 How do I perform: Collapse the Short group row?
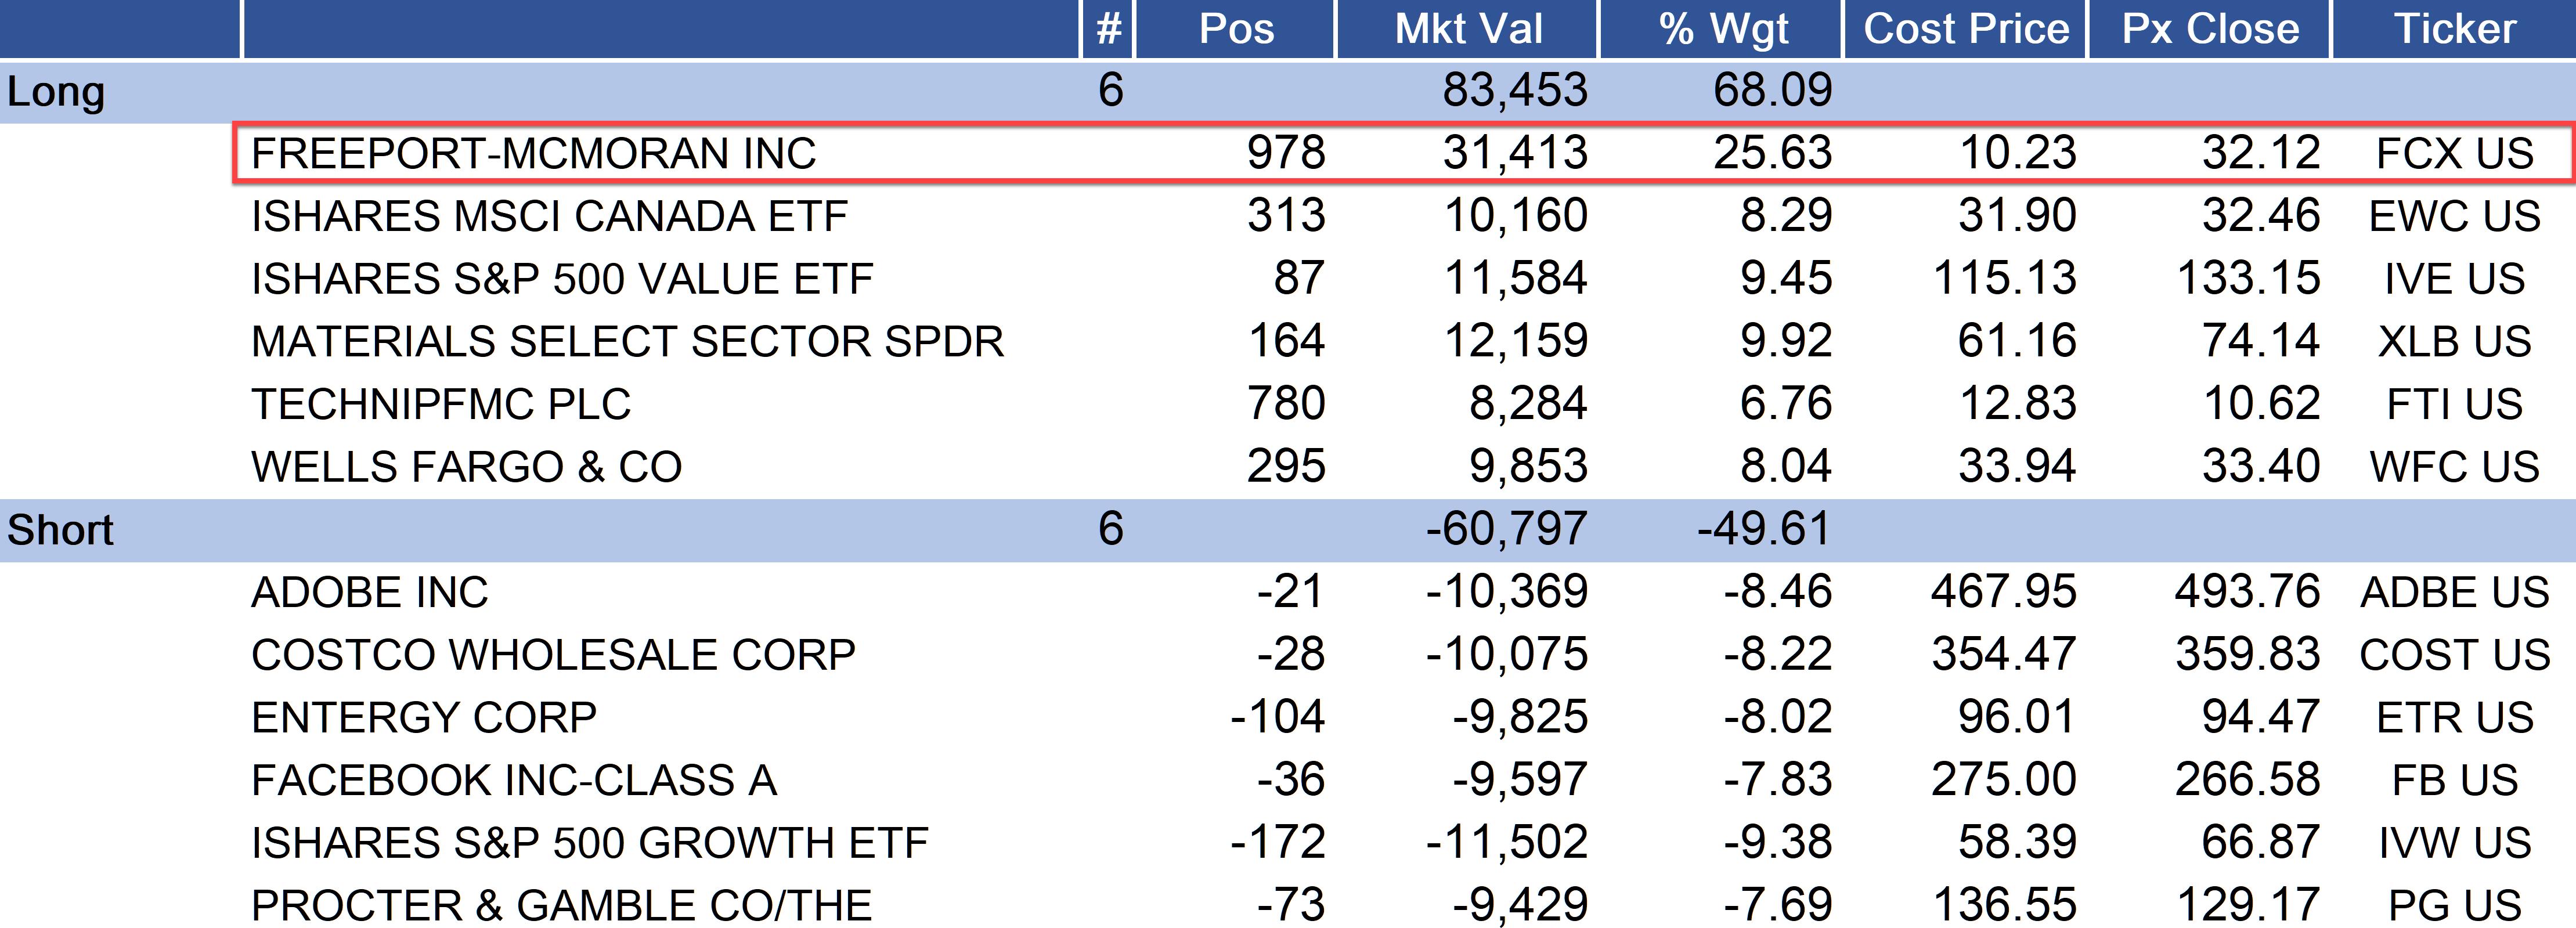[x=60, y=530]
